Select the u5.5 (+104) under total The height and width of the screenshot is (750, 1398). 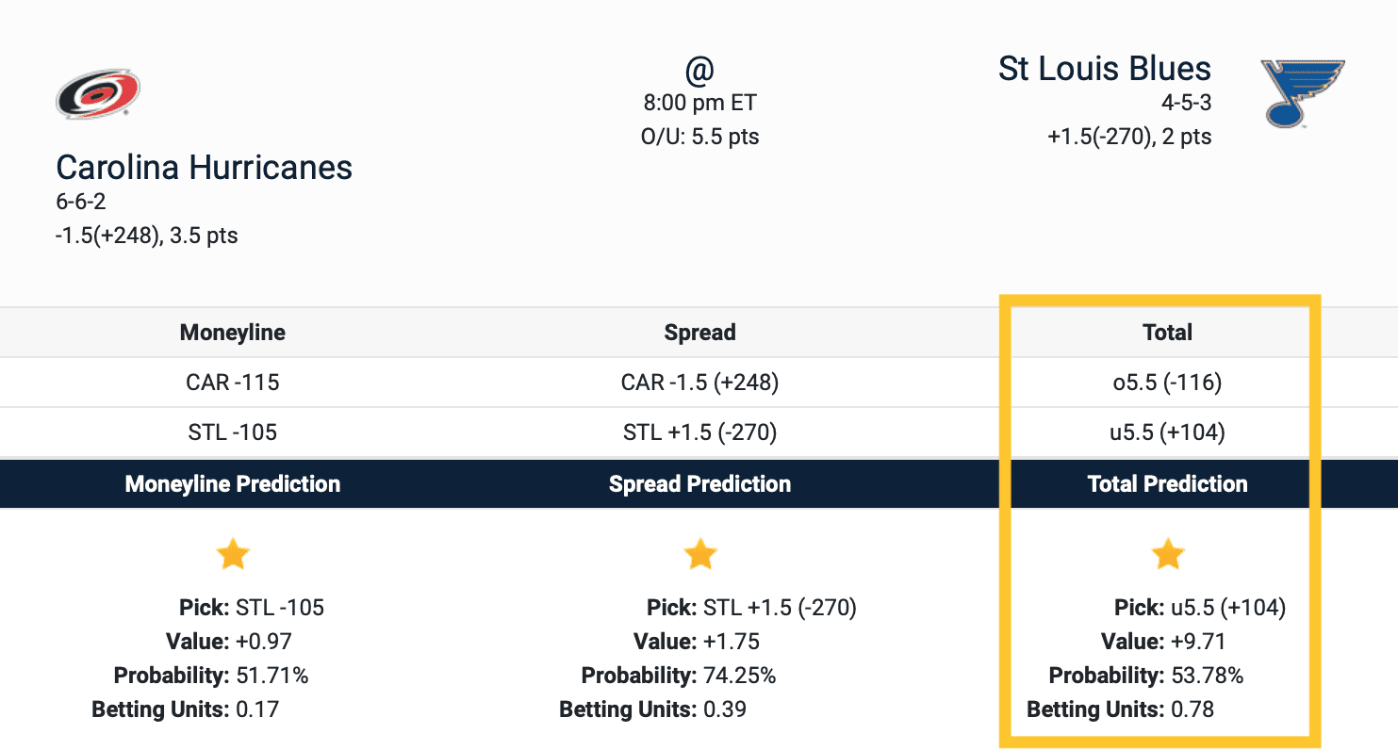tap(1167, 432)
